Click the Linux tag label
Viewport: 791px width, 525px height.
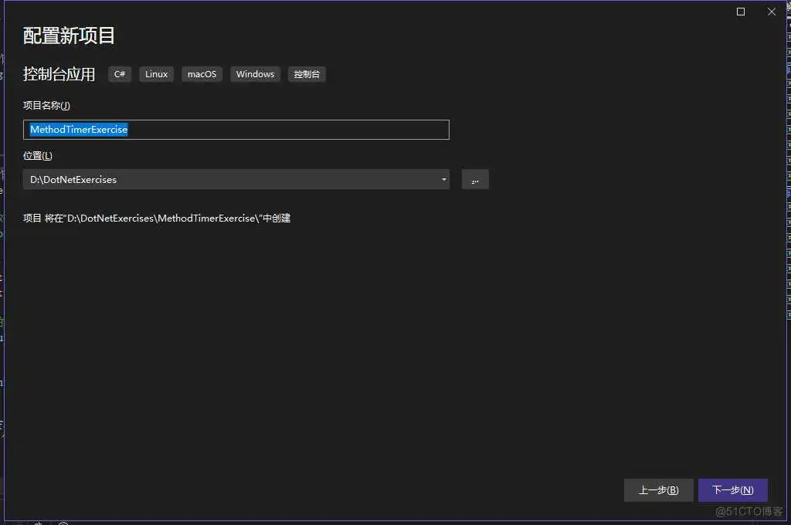[x=156, y=74]
